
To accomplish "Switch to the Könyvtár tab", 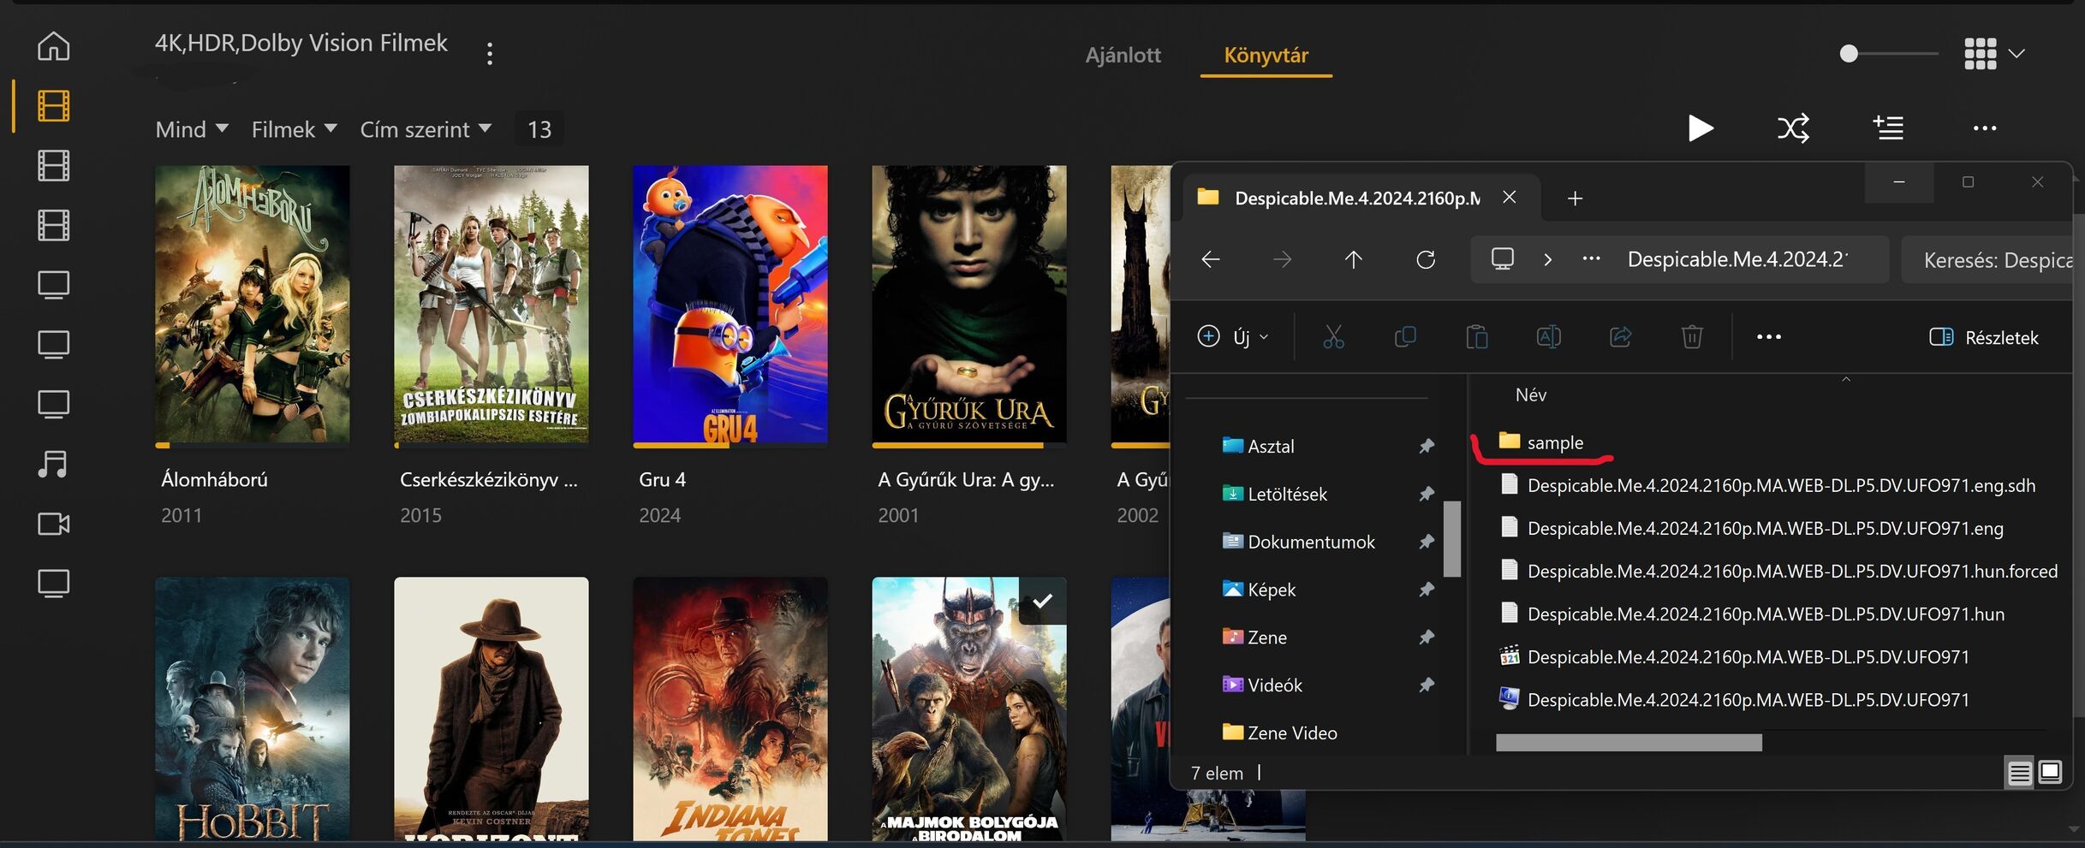I will [1266, 55].
